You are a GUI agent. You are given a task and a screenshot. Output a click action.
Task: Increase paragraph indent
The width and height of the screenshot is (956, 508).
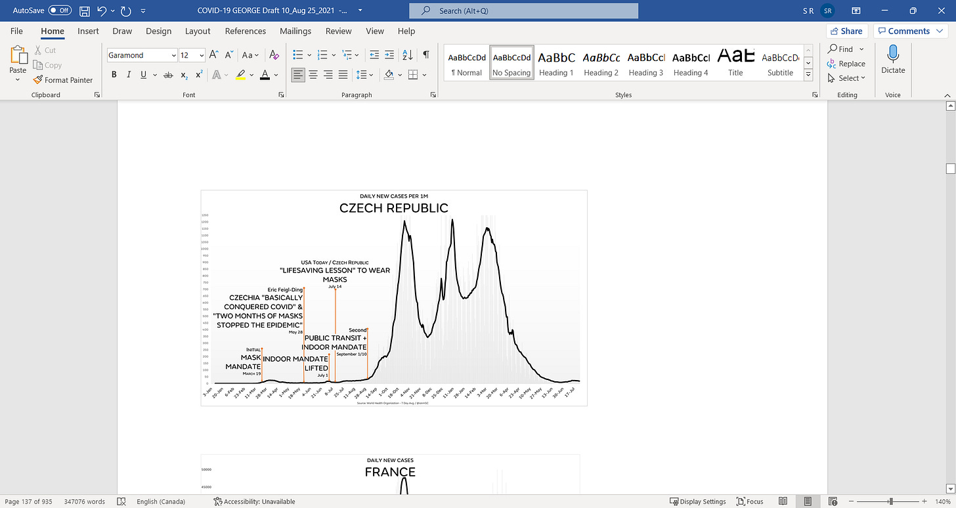[389, 55]
